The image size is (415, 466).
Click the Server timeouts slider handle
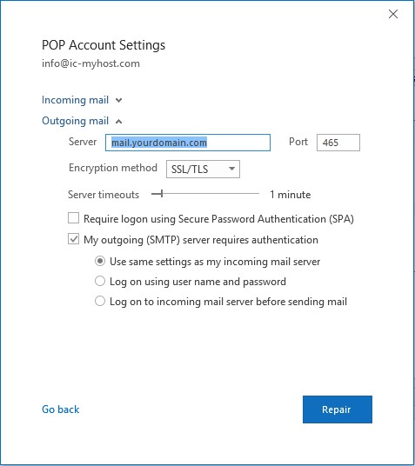[x=162, y=194]
